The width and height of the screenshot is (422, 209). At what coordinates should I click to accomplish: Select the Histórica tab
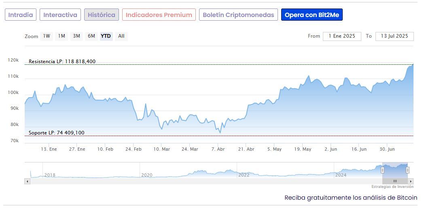(102, 15)
